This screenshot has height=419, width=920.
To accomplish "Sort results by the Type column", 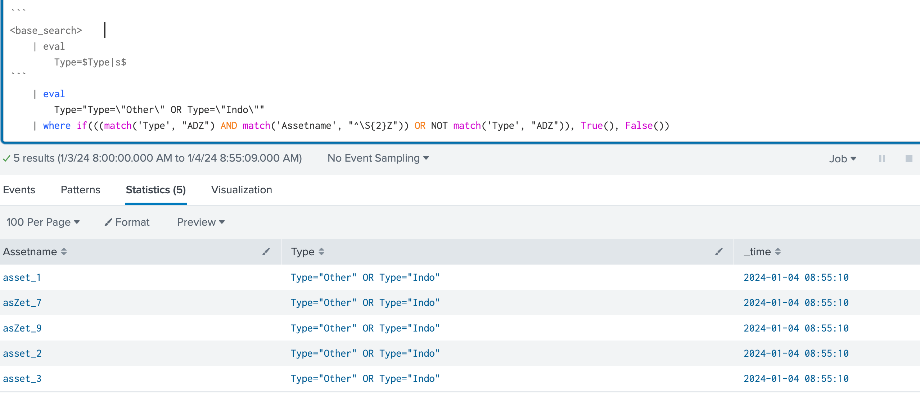I will [x=321, y=252].
